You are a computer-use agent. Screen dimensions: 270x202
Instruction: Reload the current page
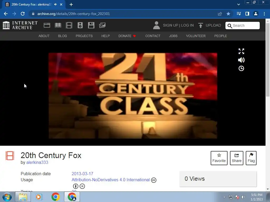23,14
